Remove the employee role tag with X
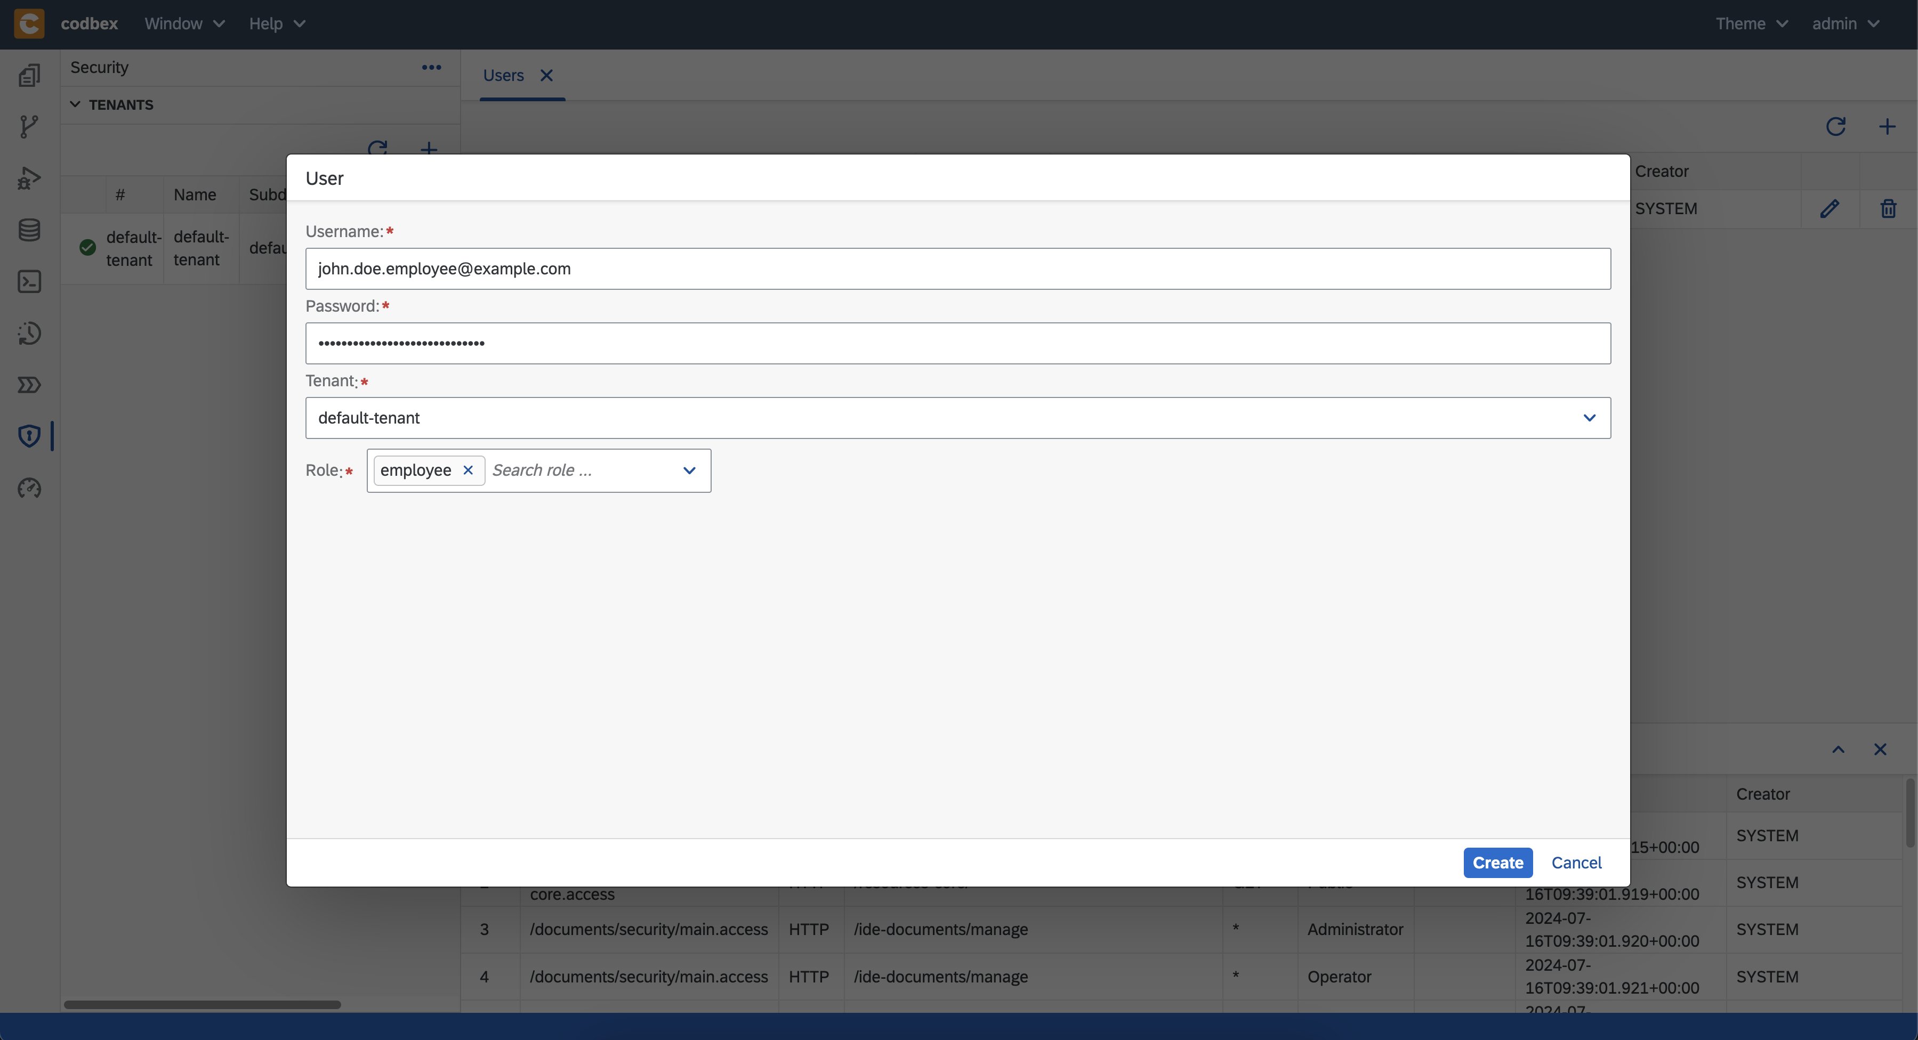The image size is (1918, 1040). point(469,470)
